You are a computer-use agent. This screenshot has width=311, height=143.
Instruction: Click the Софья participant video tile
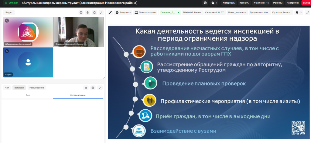[28, 62]
